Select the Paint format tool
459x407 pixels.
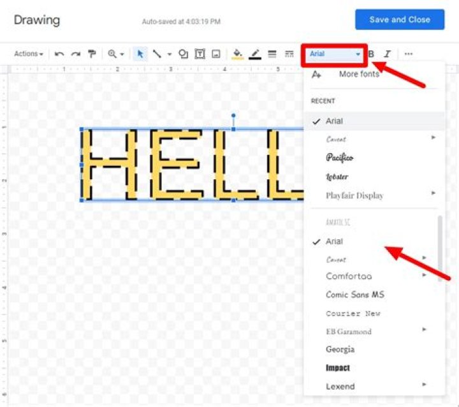[x=91, y=54]
